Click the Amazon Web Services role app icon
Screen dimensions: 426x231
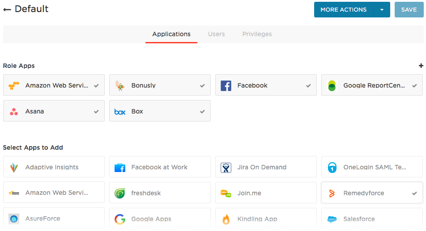[14, 85]
